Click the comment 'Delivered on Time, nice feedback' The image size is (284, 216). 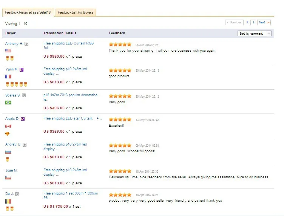tap(189, 177)
